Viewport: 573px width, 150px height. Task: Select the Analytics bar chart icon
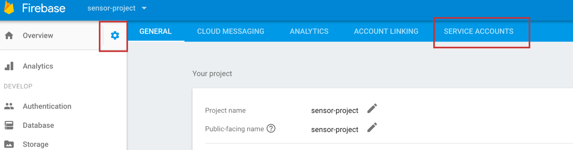(x=9, y=66)
